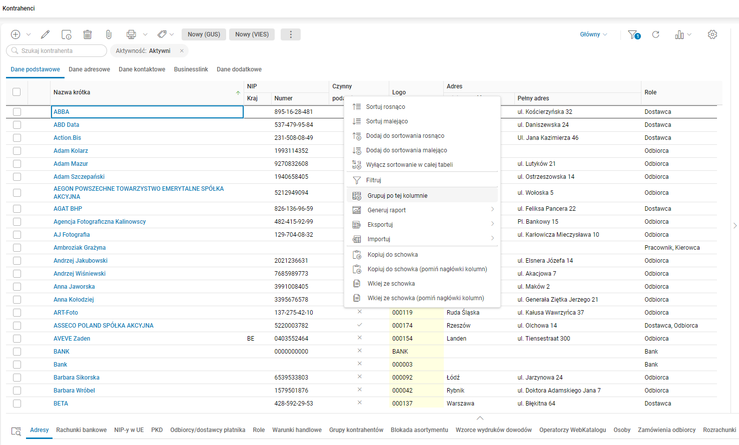
Task: Click the print icon
Action: (131, 34)
